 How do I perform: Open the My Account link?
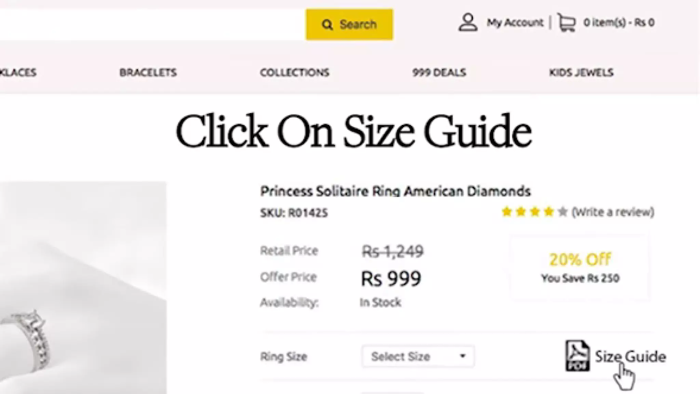[515, 23]
